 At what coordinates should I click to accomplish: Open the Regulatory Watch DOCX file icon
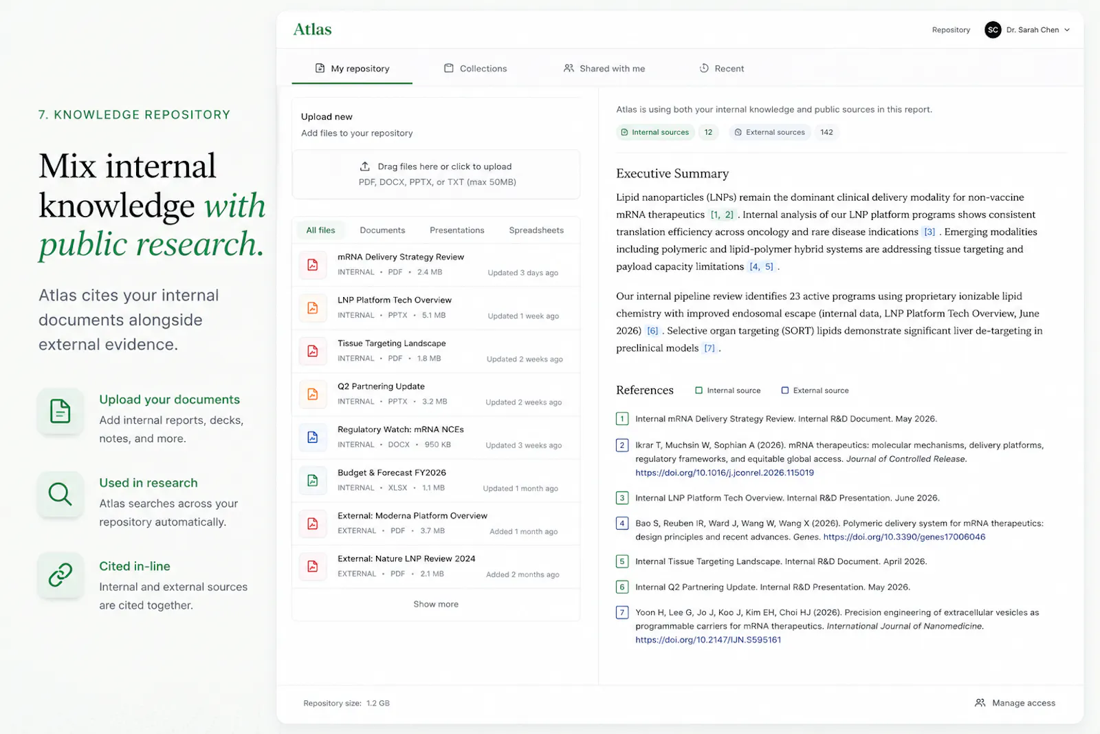point(312,438)
